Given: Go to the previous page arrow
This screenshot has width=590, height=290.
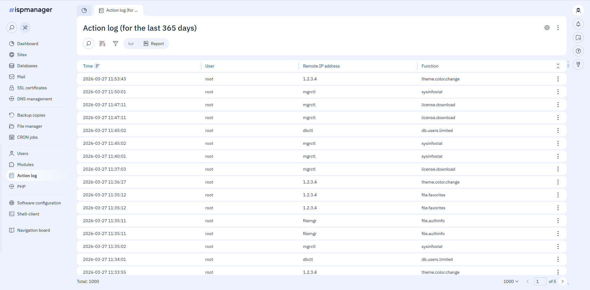Looking at the screenshot, I should pyautogui.click(x=528, y=281).
